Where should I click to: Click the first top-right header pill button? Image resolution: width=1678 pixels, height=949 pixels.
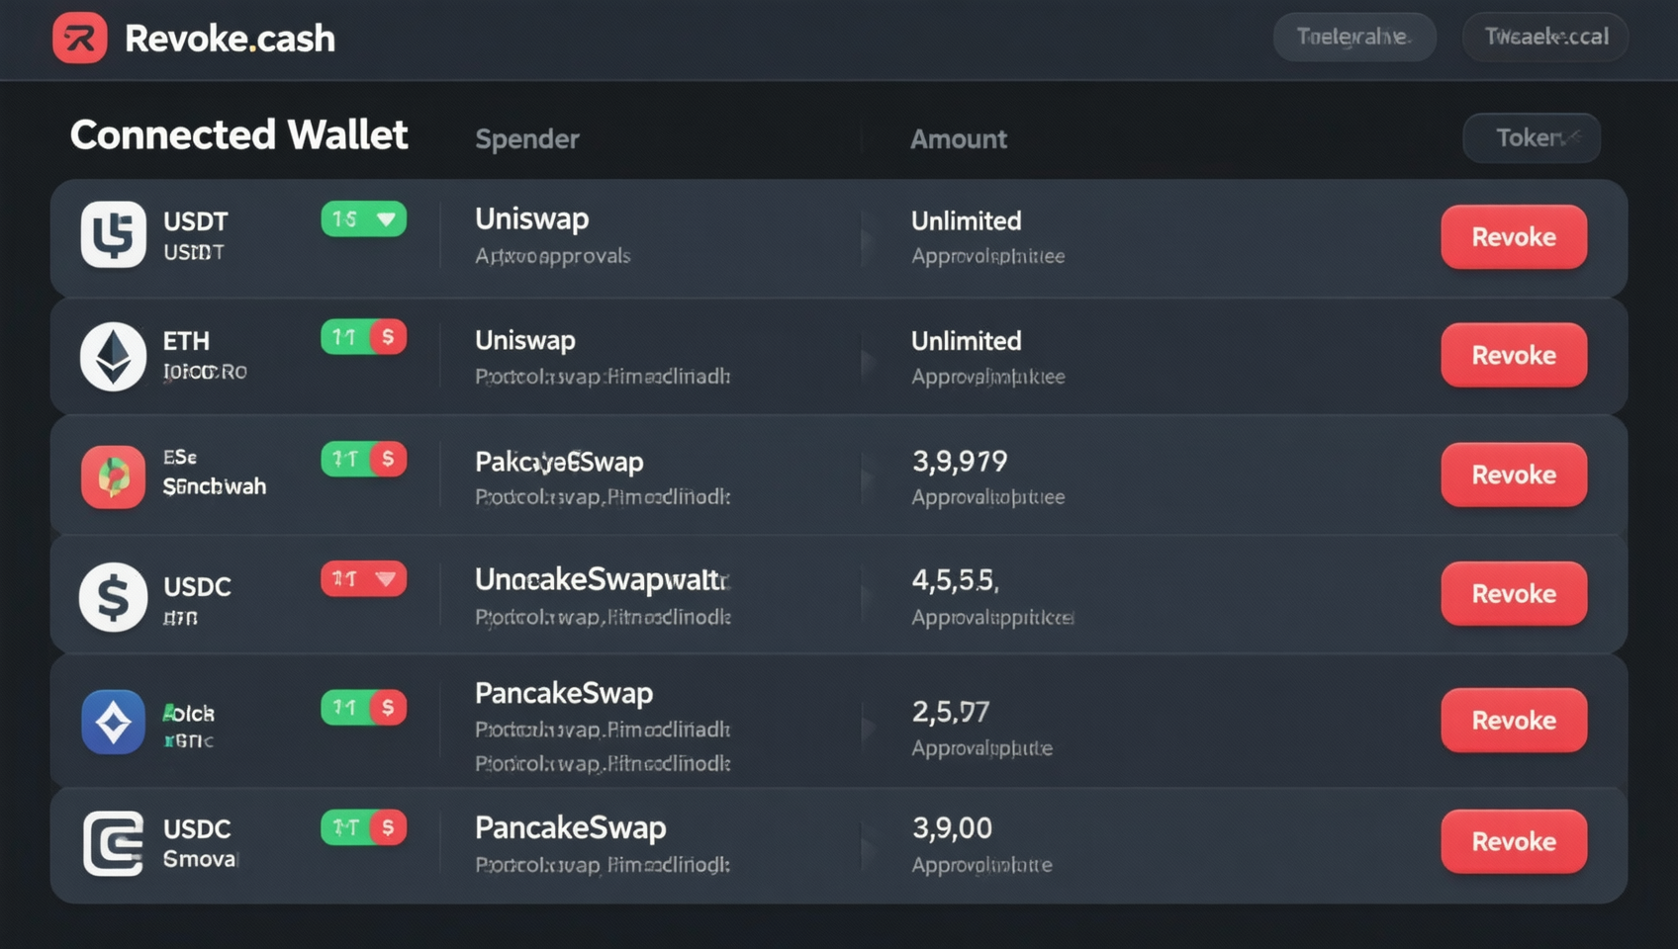(1354, 38)
